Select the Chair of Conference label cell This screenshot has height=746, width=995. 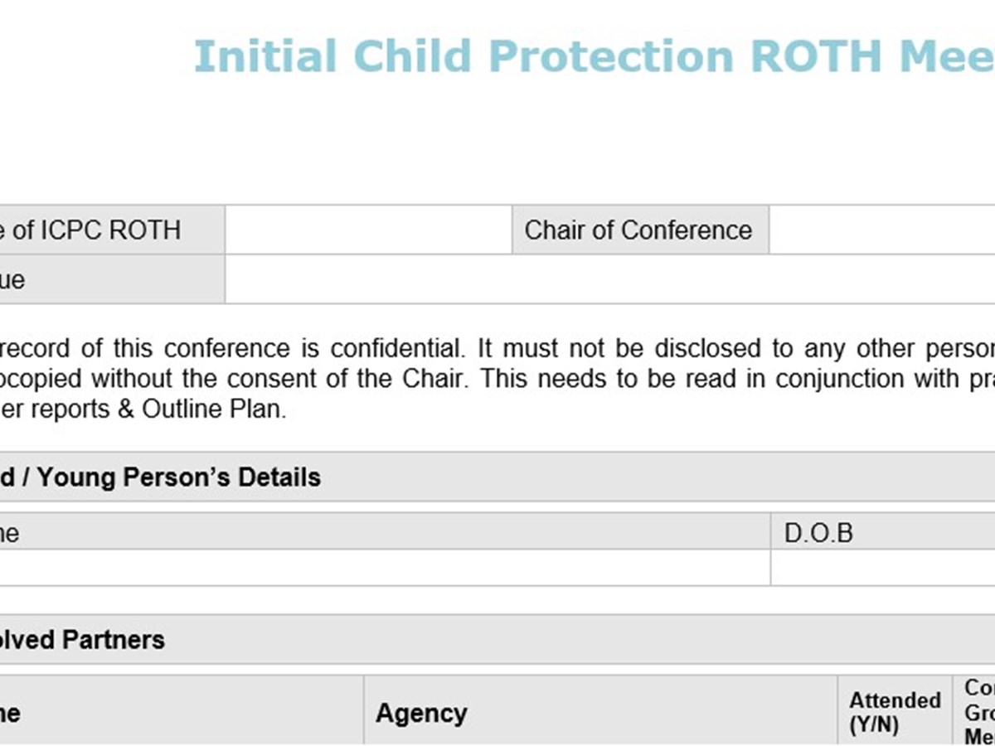click(638, 230)
